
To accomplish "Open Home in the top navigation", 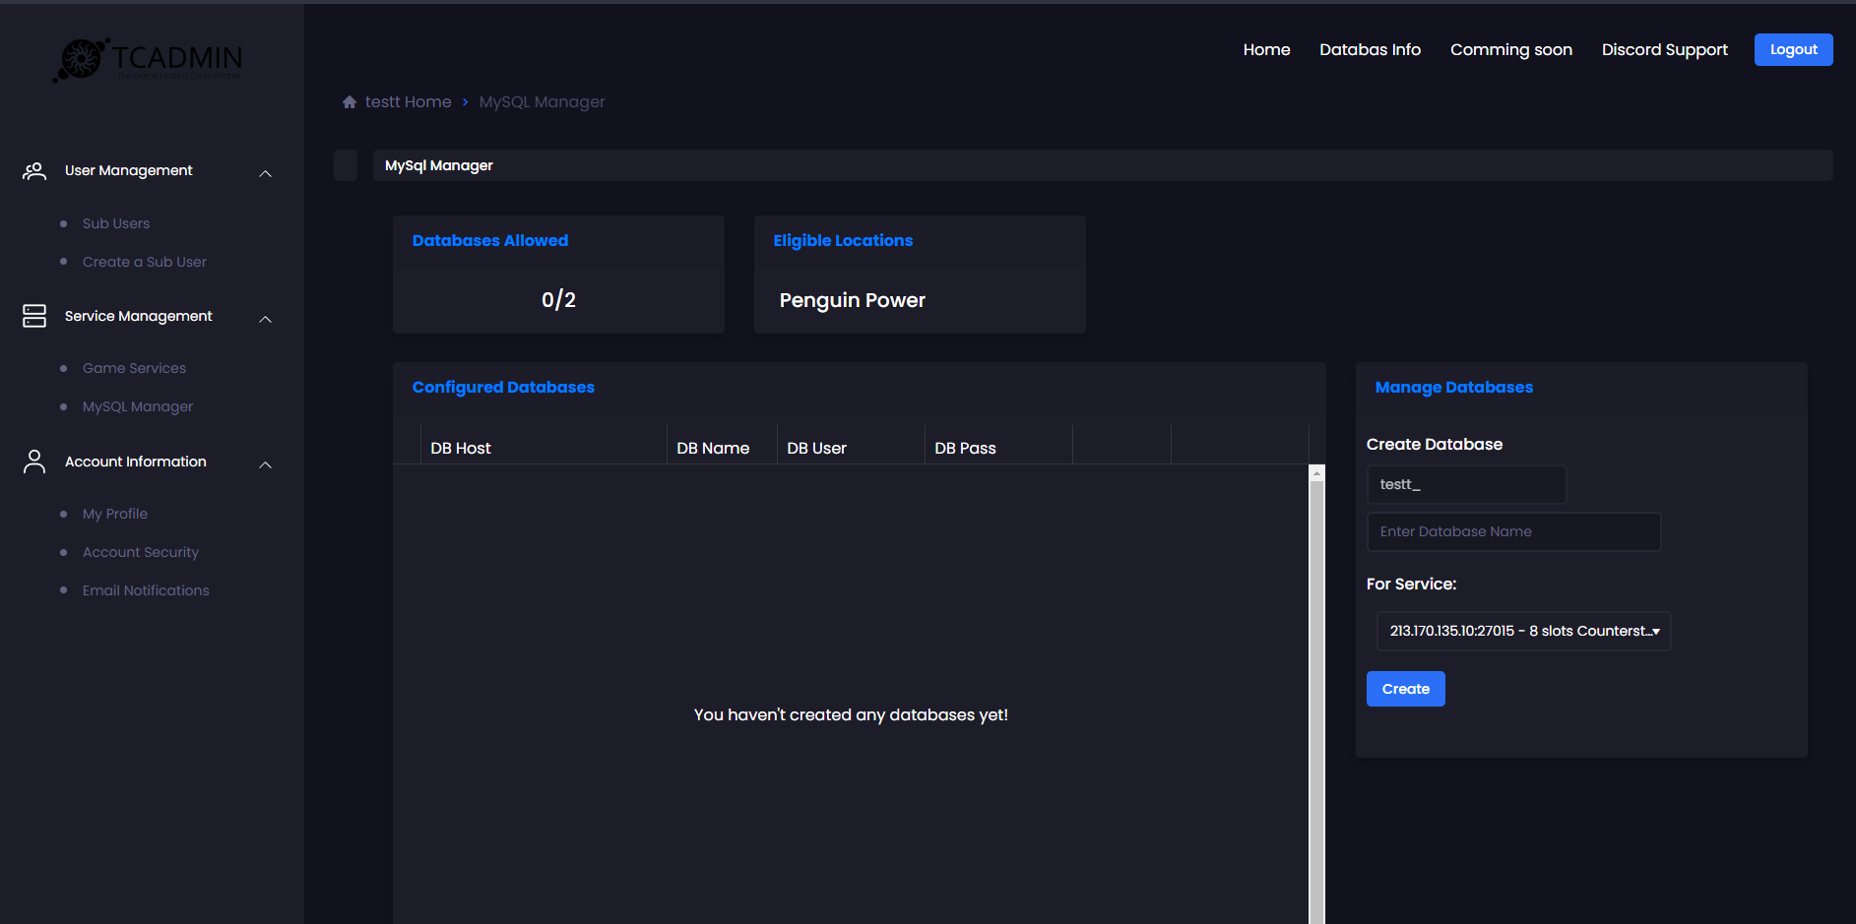I will (x=1266, y=49).
